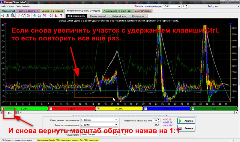Click the blue-magenta marker toolbar icon
240x142 pixels.
[x=44, y=16]
